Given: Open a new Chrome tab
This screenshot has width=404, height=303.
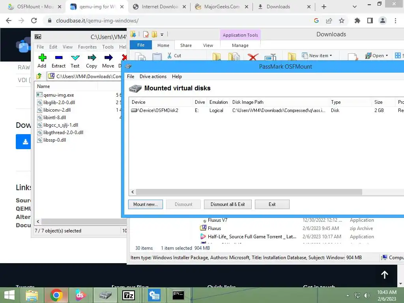Looking at the screenshot, I should tap(324, 7).
